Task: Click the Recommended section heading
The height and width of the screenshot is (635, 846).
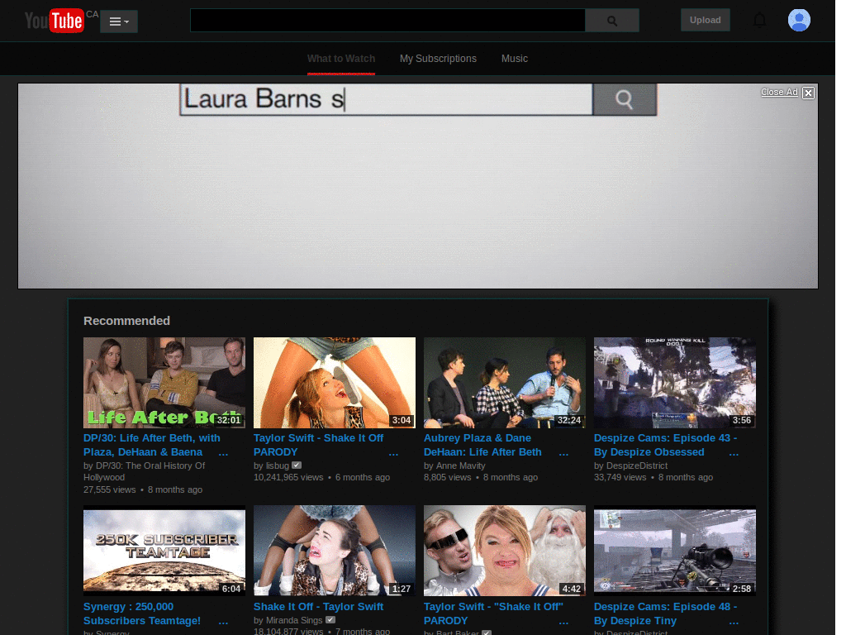Action: coord(126,321)
